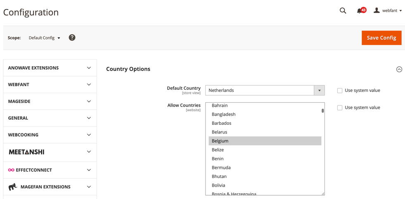This screenshot has width=405, height=199.
Task: Click the webfant user account icon
Action: (377, 11)
